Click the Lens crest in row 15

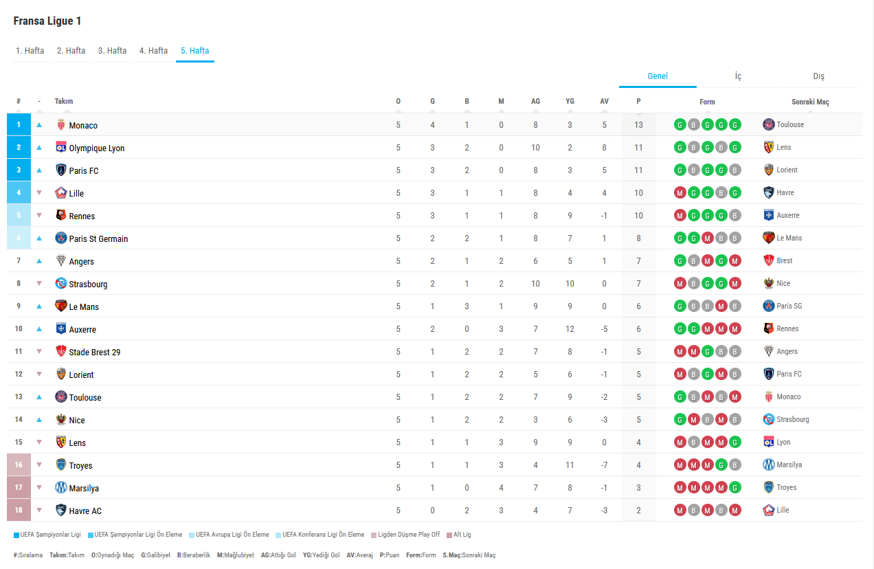point(61,443)
